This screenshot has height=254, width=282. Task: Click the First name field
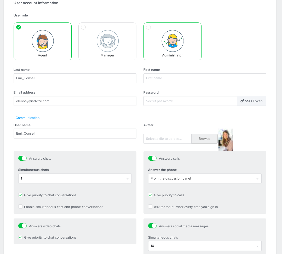(205, 78)
